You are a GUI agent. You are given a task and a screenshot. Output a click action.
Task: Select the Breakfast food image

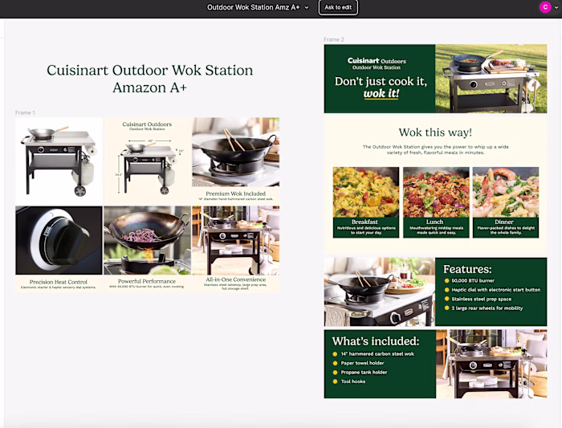[366, 192]
